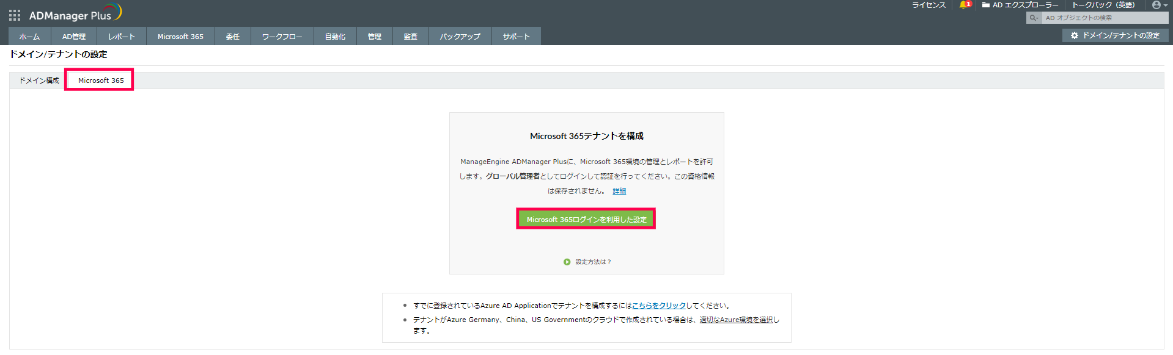Click the ドメイン/テナントの設定 page title

point(58,54)
